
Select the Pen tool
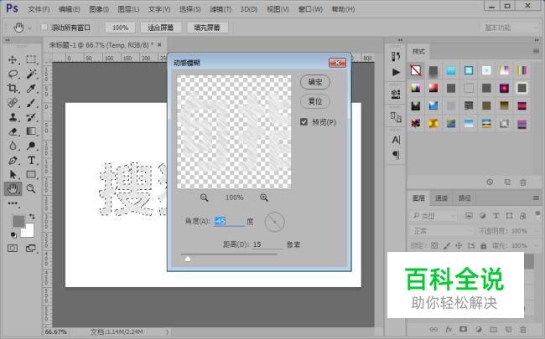[x=13, y=161]
